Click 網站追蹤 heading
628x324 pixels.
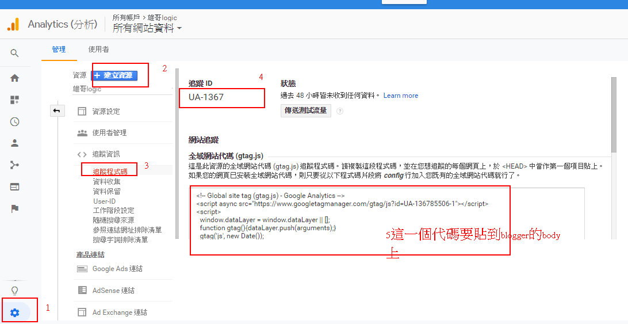204,140
